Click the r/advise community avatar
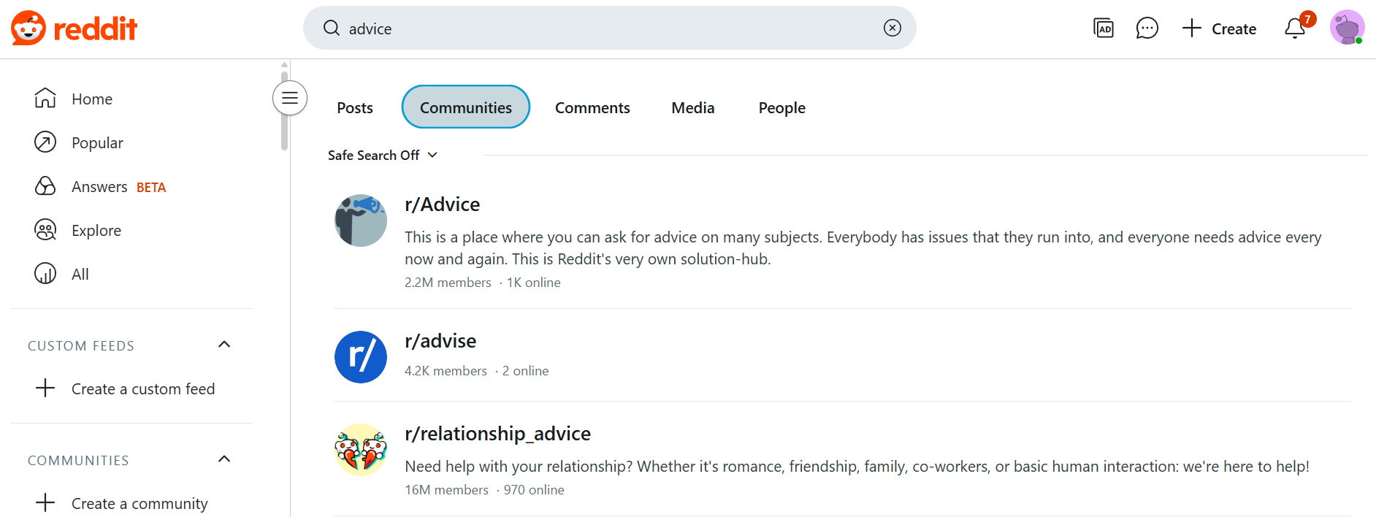Viewport: 1376px width, 517px height. click(x=361, y=357)
